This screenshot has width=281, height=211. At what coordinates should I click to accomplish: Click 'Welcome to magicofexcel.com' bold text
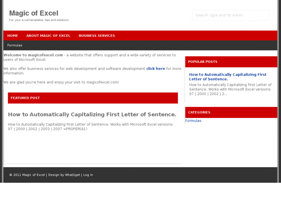pos(33,55)
